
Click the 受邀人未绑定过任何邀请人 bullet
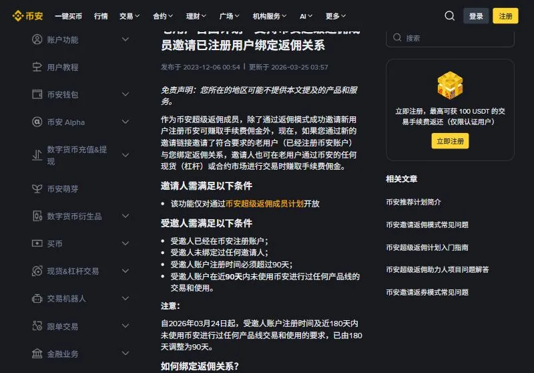pos(220,253)
